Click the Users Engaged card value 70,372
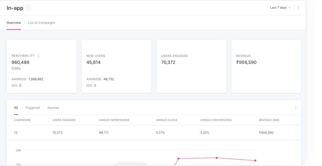This screenshot has height=166, width=322. click(168, 63)
